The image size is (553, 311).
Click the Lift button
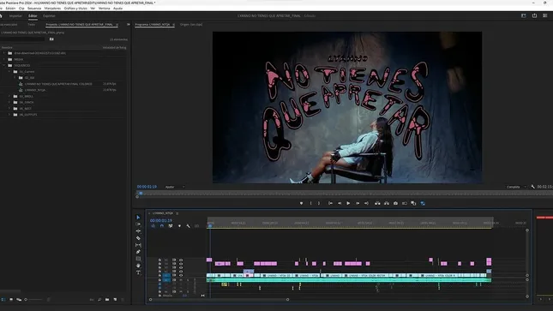(x=377, y=203)
